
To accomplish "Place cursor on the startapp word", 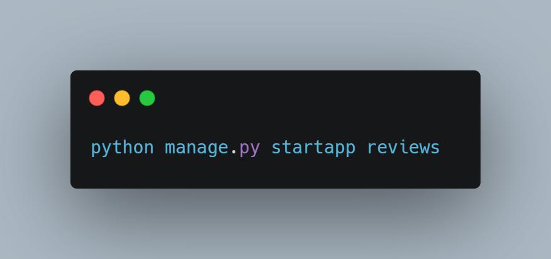I will (x=313, y=148).
